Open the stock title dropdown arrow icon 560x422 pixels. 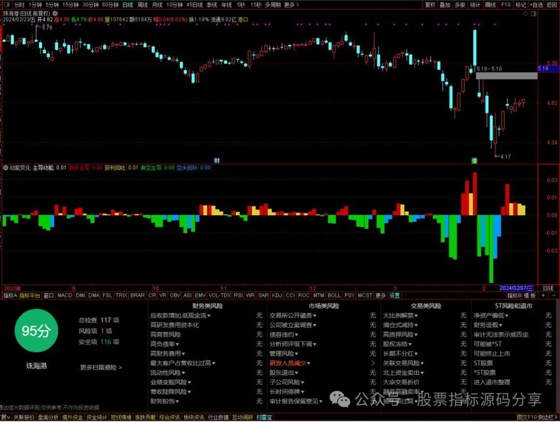pyautogui.click(x=55, y=13)
